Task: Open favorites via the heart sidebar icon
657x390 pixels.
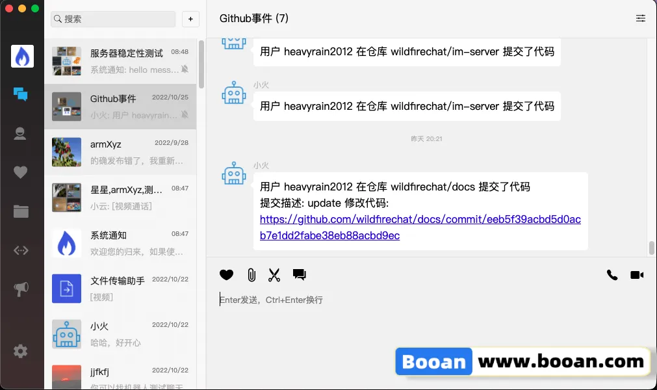Action: click(x=20, y=171)
